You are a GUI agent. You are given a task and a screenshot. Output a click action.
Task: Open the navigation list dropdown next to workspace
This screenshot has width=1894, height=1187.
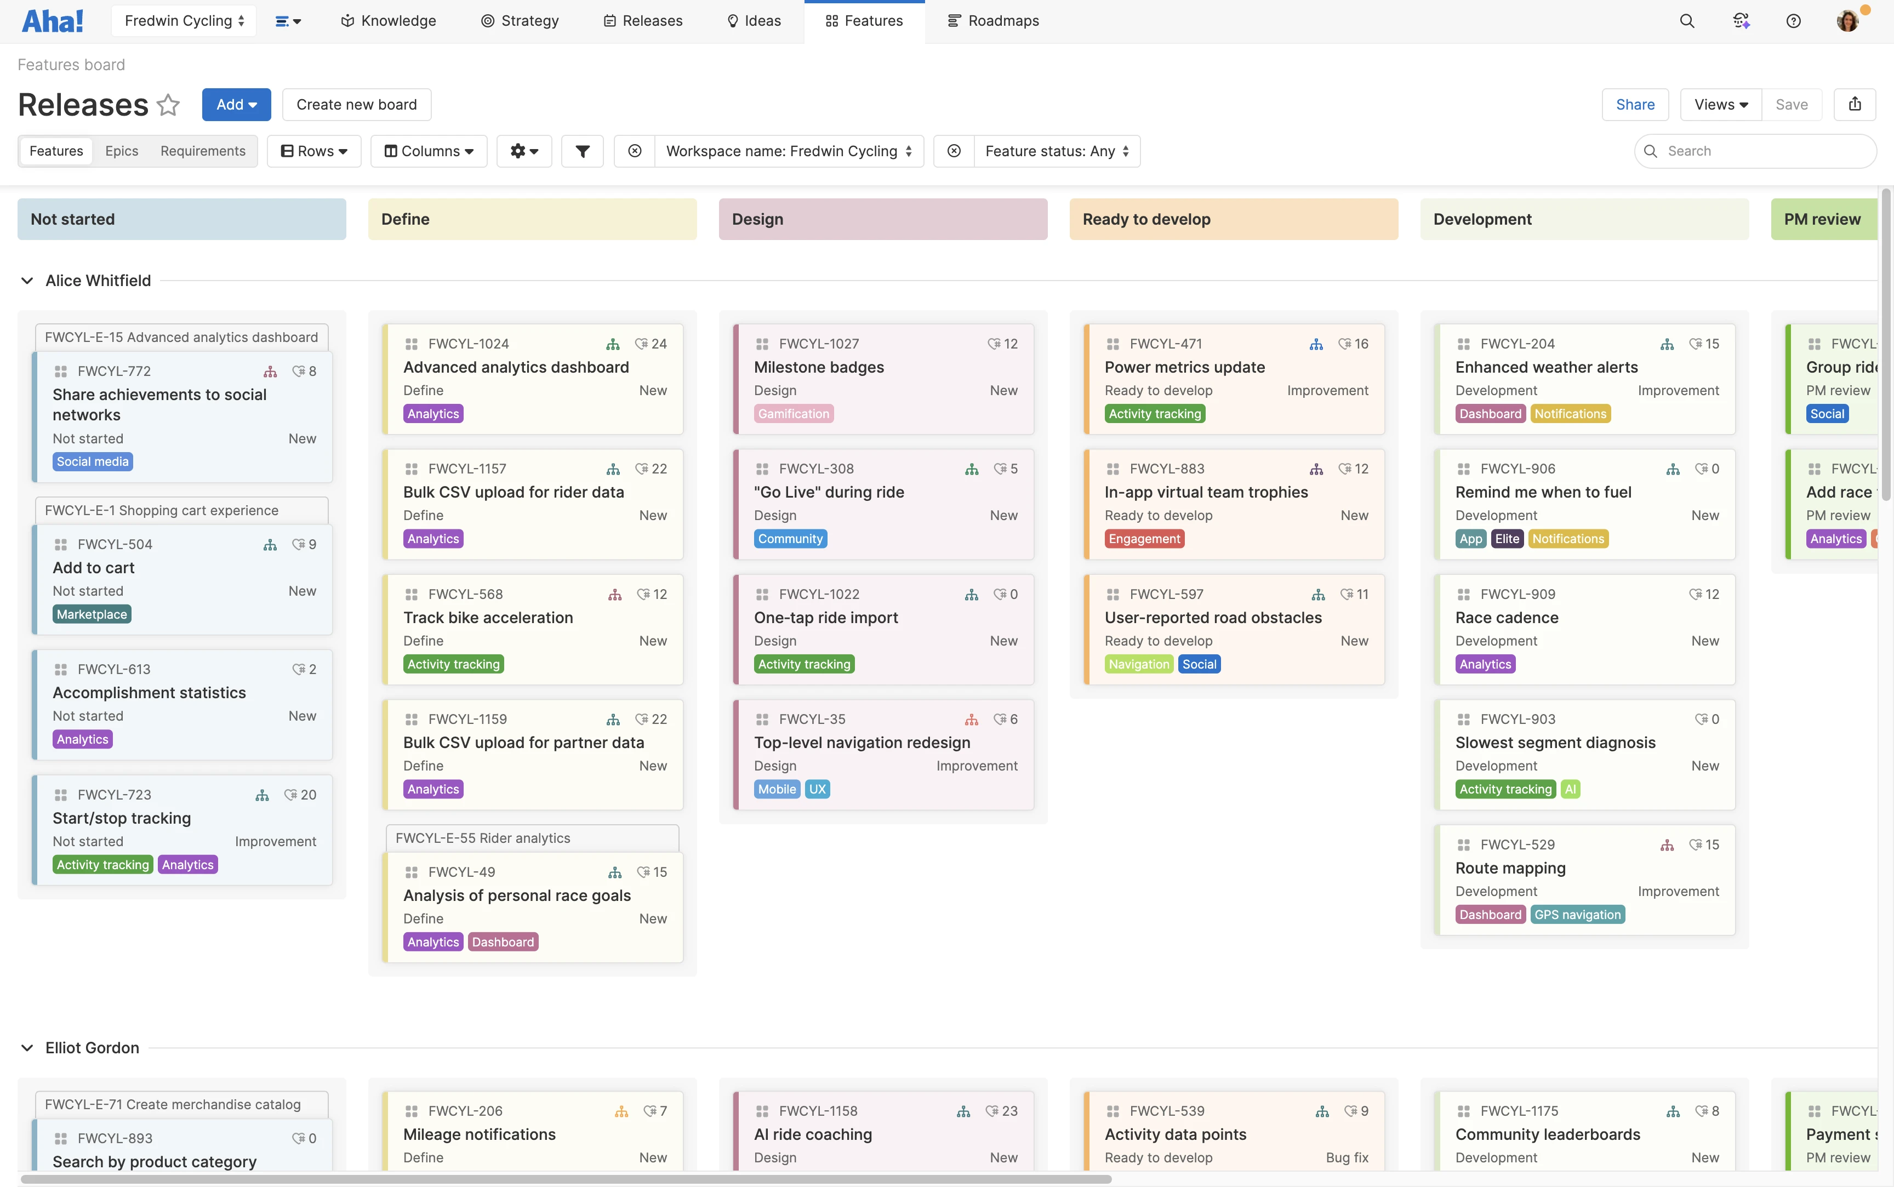288,21
